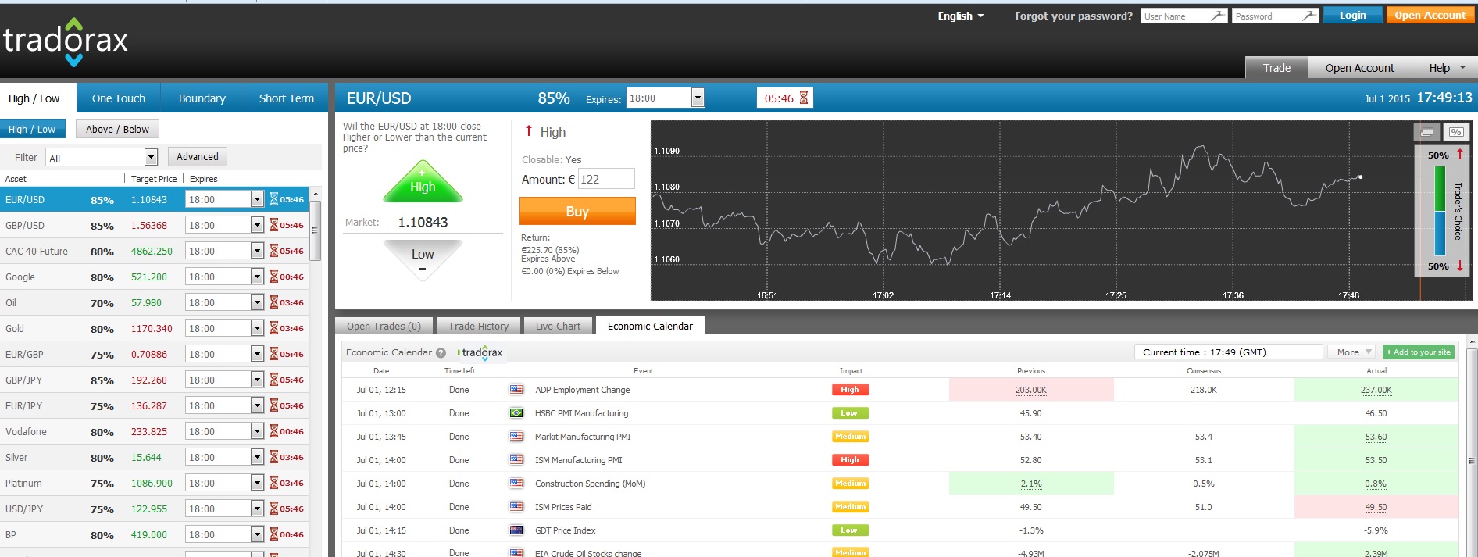
Task: Switch to the Boundary tab
Action: [202, 98]
